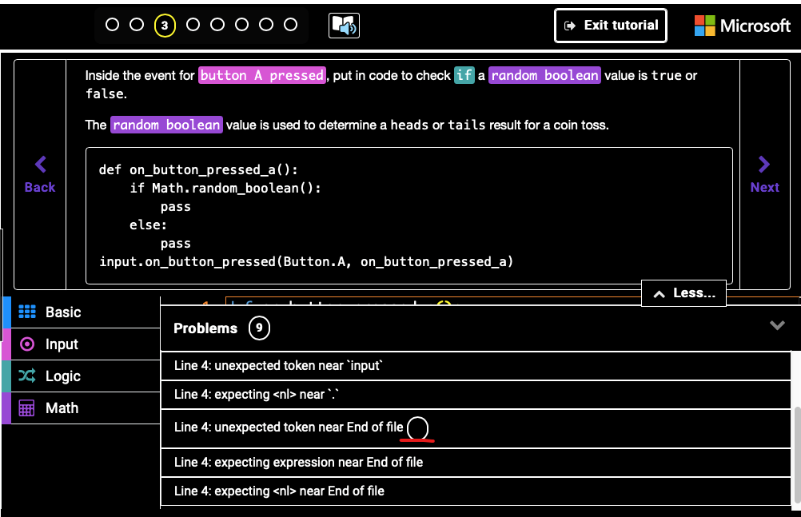Click the Input target icon

27,344
